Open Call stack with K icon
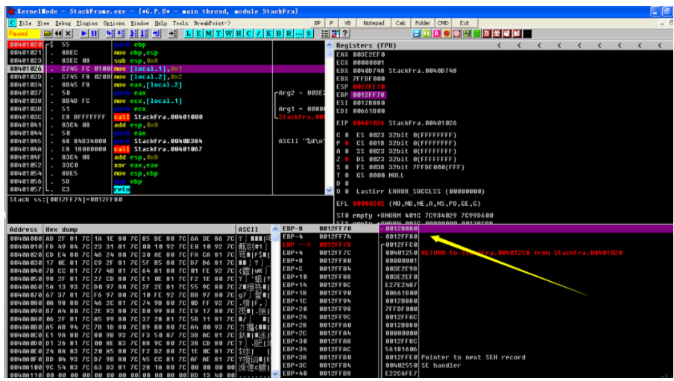The height and width of the screenshot is (381, 674). pyautogui.click(x=268, y=34)
